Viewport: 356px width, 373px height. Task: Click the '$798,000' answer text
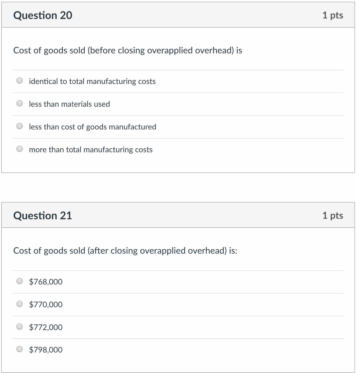(46, 350)
